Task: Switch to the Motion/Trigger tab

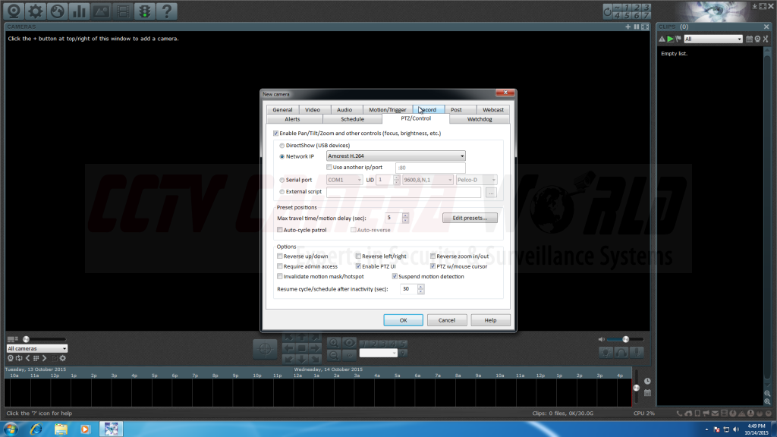Action: 387,110
